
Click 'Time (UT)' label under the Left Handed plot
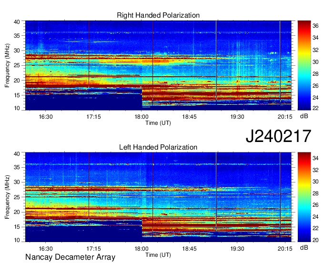pyautogui.click(x=158, y=255)
